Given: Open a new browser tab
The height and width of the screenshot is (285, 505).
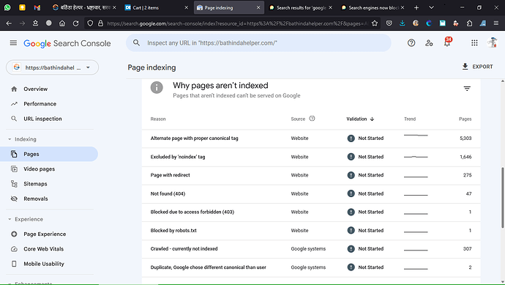Looking at the screenshot, I should (x=416, y=7).
